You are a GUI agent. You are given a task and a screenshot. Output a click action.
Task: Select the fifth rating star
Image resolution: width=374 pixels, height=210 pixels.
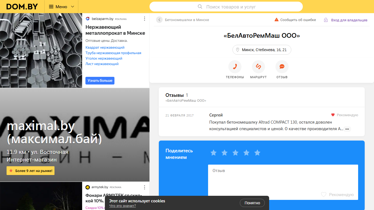tap(257, 153)
